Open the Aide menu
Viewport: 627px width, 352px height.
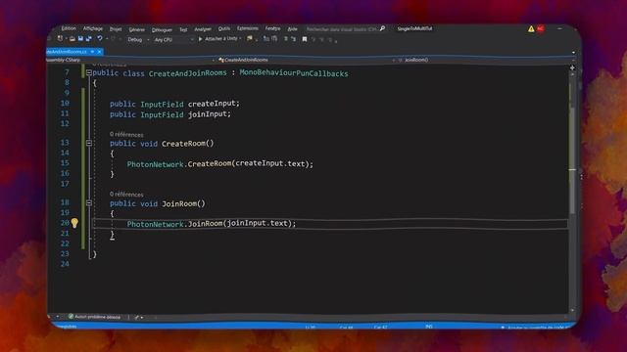point(292,29)
